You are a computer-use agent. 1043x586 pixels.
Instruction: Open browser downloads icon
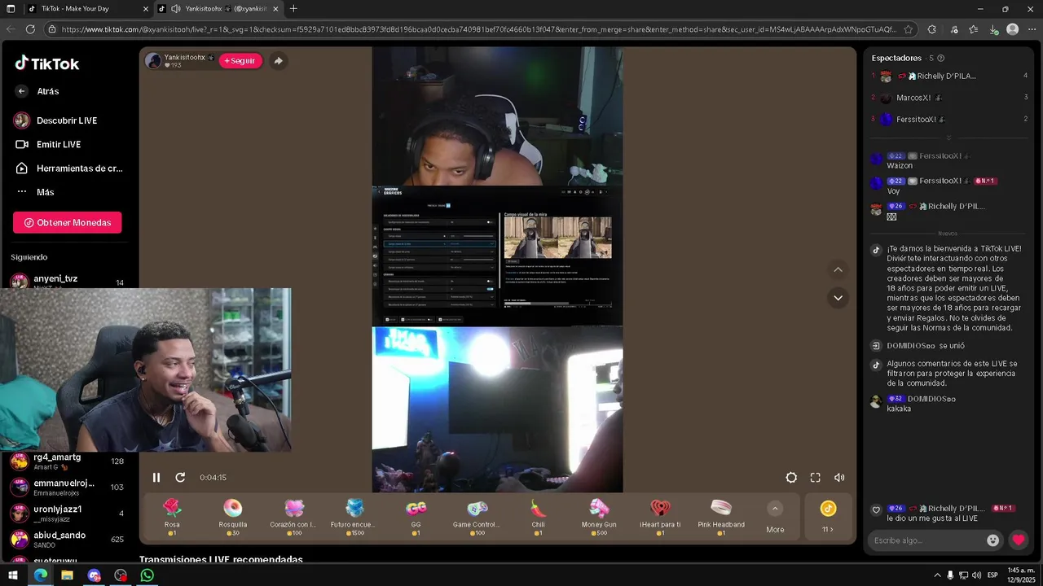pyautogui.click(x=993, y=29)
